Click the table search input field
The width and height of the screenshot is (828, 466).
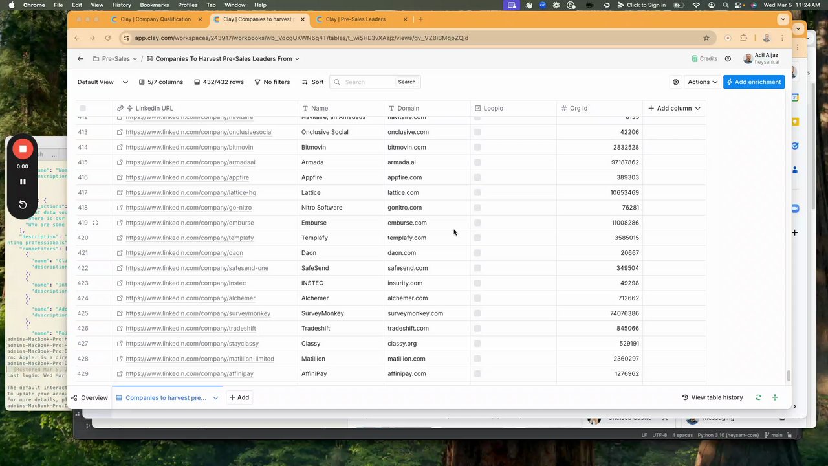pyautogui.click(x=367, y=82)
